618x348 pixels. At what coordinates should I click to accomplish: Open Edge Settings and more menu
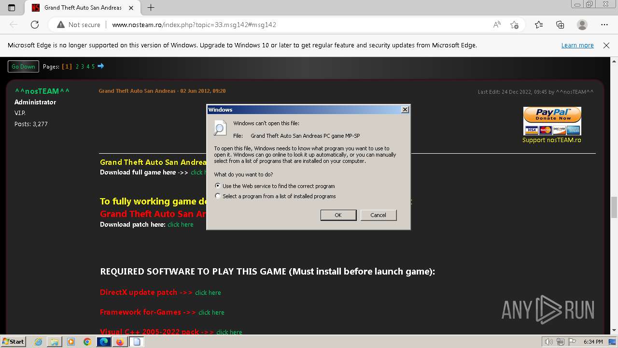click(x=604, y=25)
